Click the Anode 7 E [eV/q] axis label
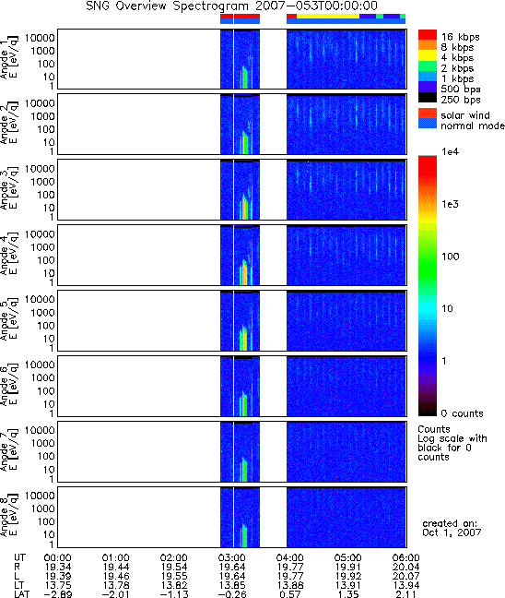Image resolution: width=505 pixels, height=598 pixels. [x=8, y=451]
